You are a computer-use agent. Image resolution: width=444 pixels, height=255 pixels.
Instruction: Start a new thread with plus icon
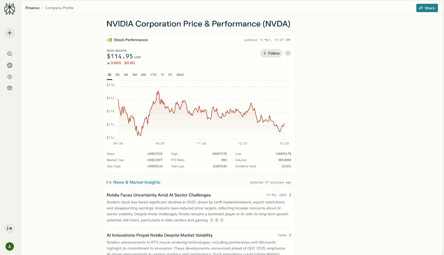coord(10,33)
